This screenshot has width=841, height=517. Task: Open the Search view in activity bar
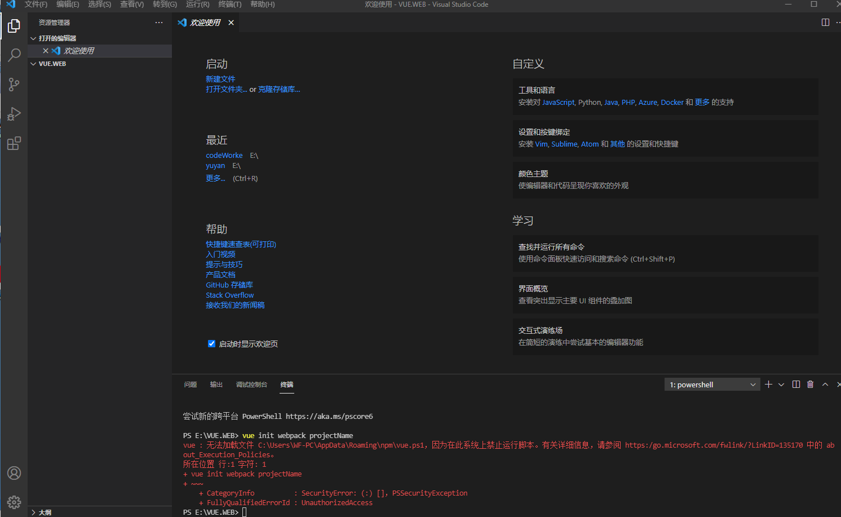click(14, 55)
